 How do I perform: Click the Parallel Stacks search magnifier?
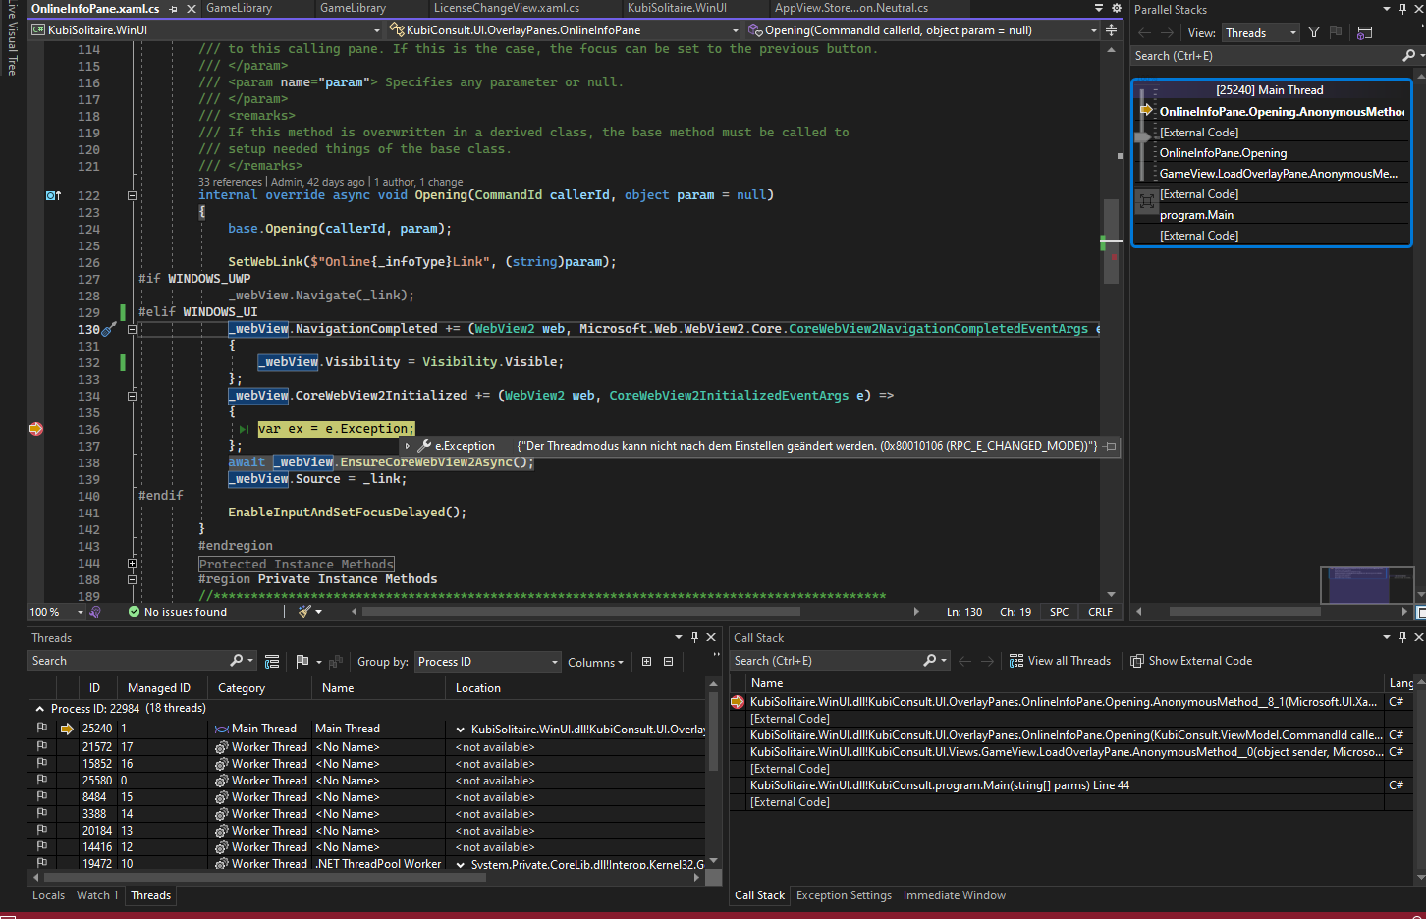[x=1408, y=56]
